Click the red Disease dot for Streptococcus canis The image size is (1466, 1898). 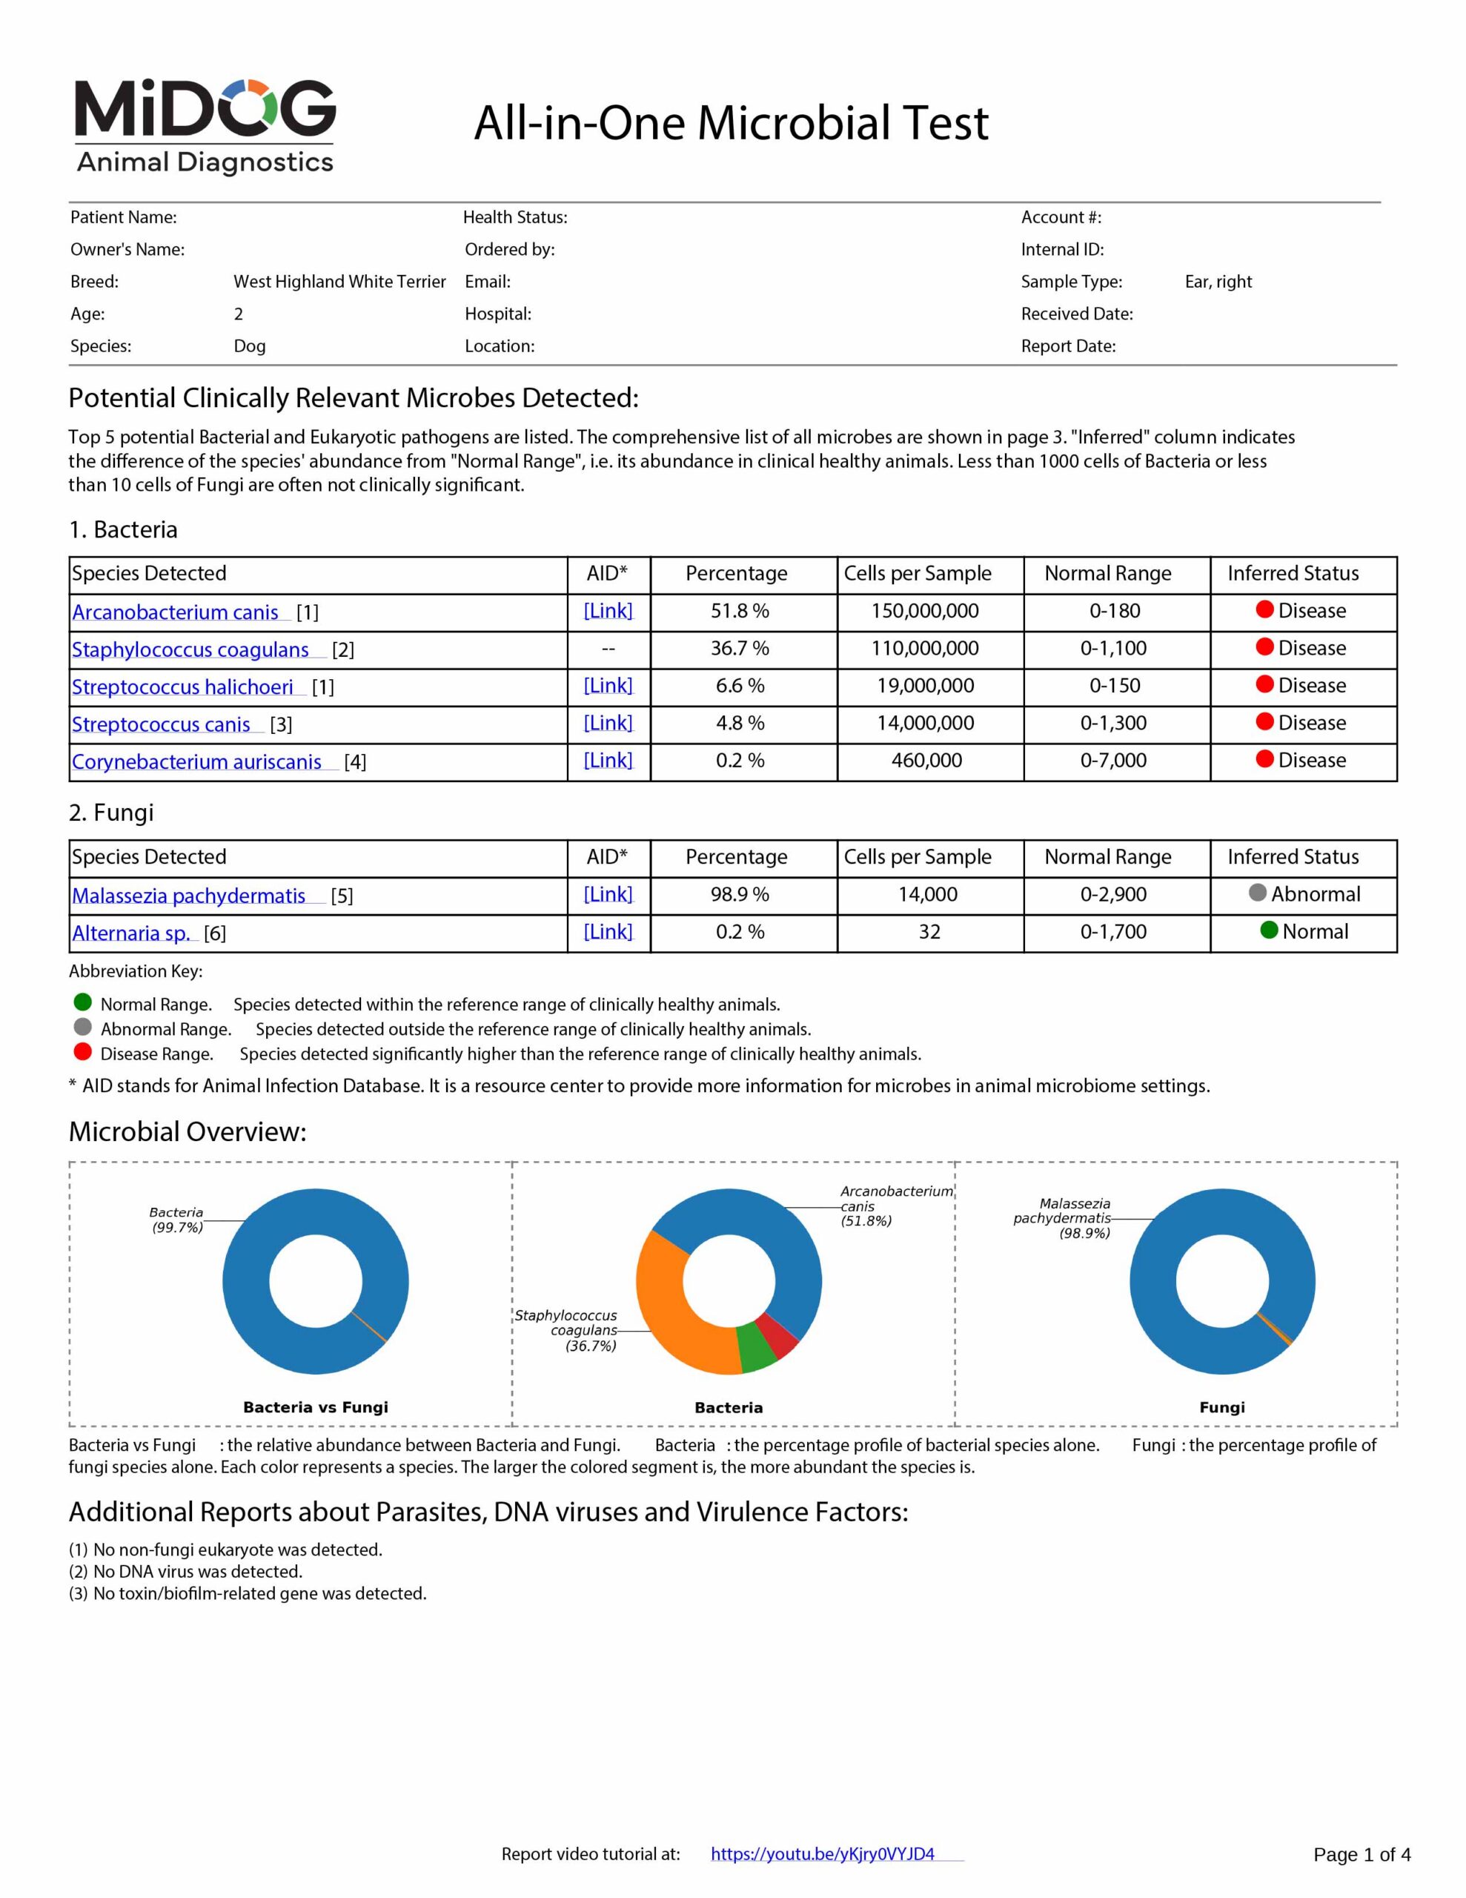[x=1265, y=721]
